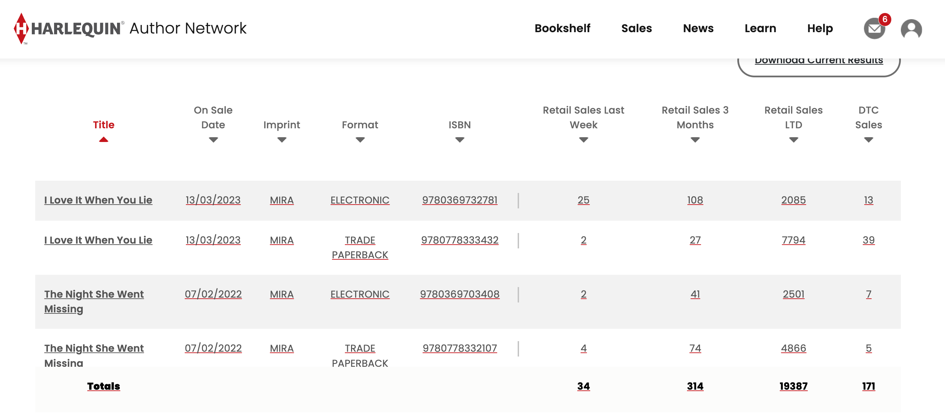The width and height of the screenshot is (945, 414).
Task: Click the Title ascending sort arrow
Action: point(103,139)
